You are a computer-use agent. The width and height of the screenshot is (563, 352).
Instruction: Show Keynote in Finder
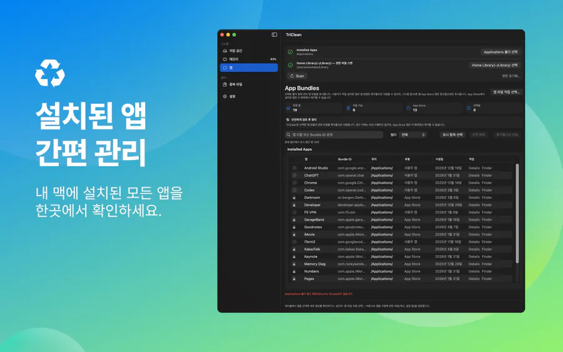click(487, 256)
